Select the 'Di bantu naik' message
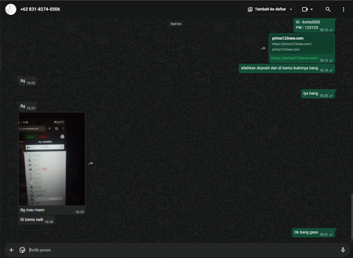Screen dimensions: 353x258 click(x=37, y=220)
